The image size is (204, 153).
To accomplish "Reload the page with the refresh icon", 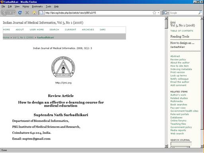I will pos(20,13).
